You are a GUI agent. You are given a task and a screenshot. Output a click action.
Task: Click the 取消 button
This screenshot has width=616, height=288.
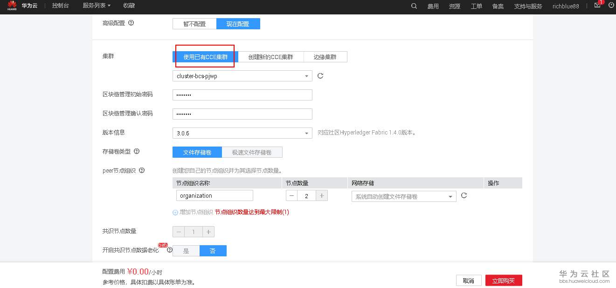click(469, 281)
